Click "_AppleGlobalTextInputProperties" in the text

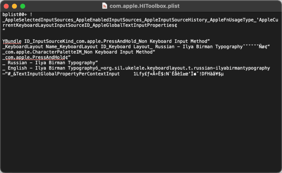pyautogui.click(x=132, y=25)
